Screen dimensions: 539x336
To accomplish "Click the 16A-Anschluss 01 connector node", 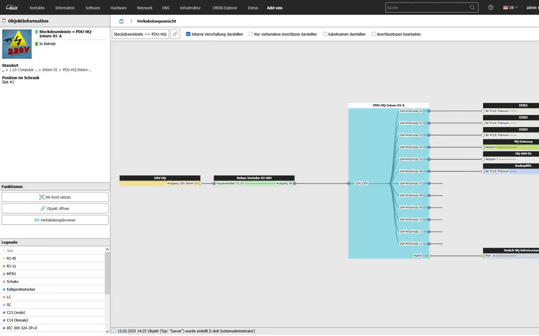I will click(x=429, y=111).
